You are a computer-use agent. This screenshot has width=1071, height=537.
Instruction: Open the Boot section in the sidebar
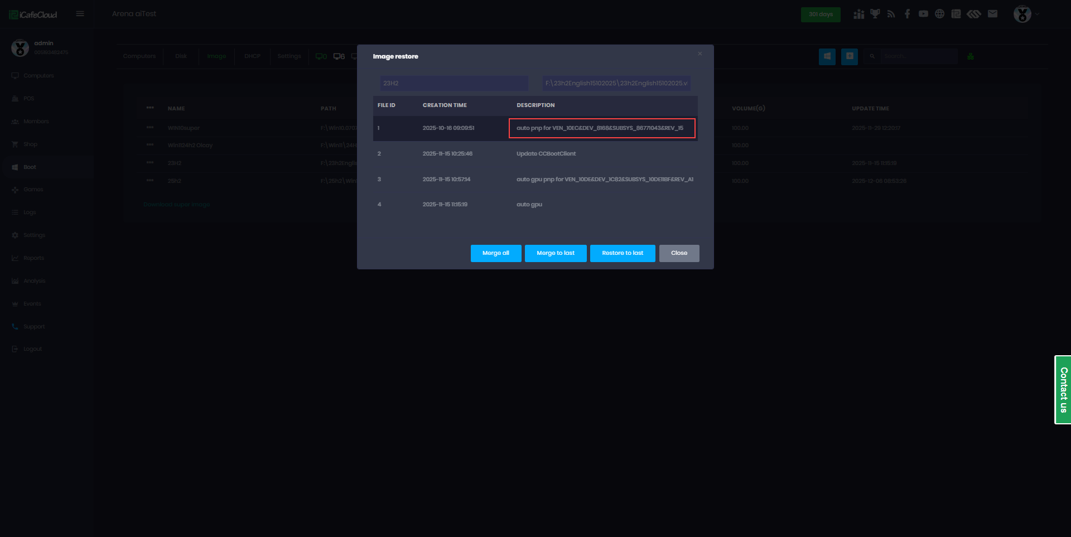click(x=31, y=167)
